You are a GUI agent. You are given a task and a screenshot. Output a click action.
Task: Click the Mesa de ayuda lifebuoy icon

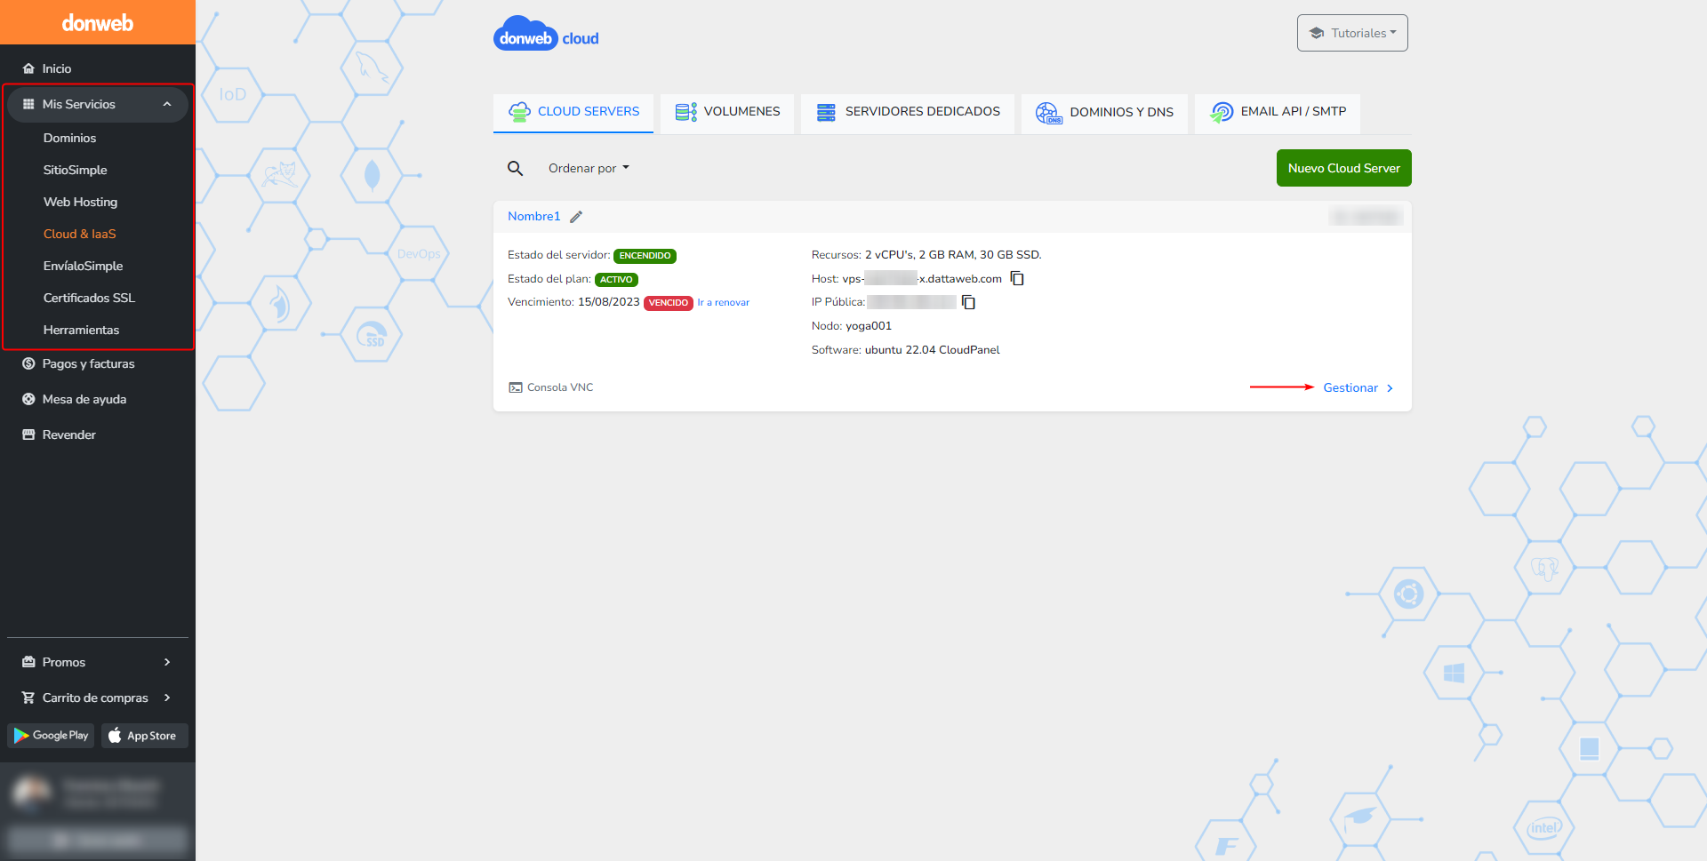[x=28, y=399]
